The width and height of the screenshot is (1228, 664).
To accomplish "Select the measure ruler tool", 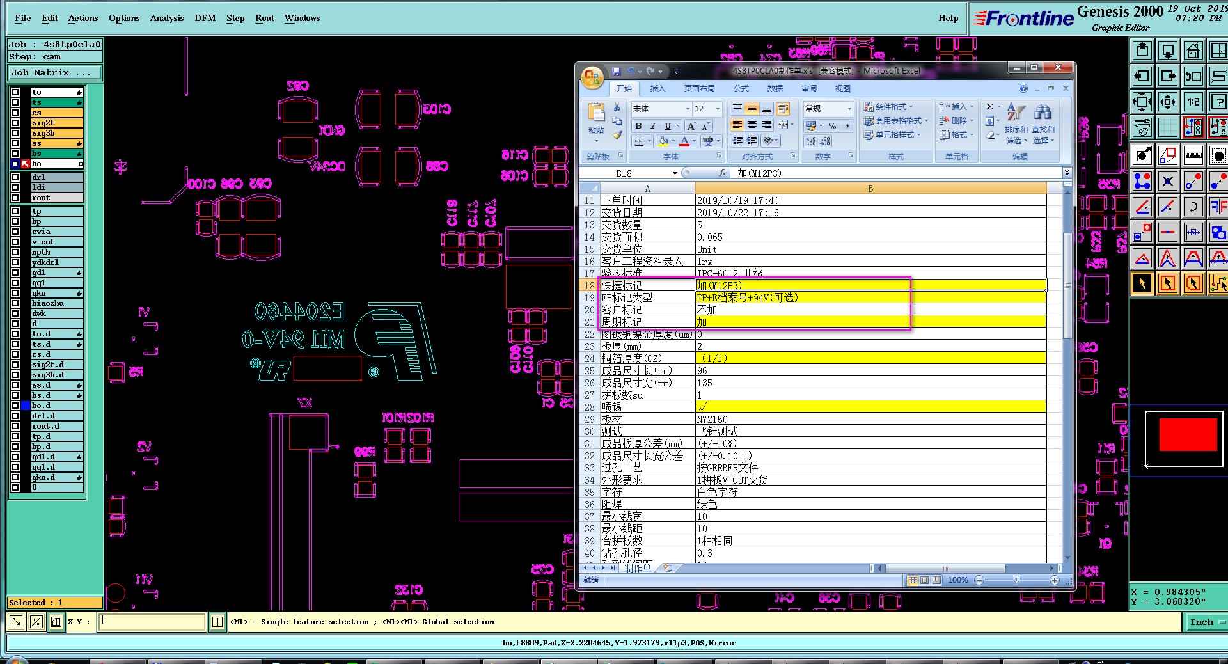I will tap(1193, 155).
